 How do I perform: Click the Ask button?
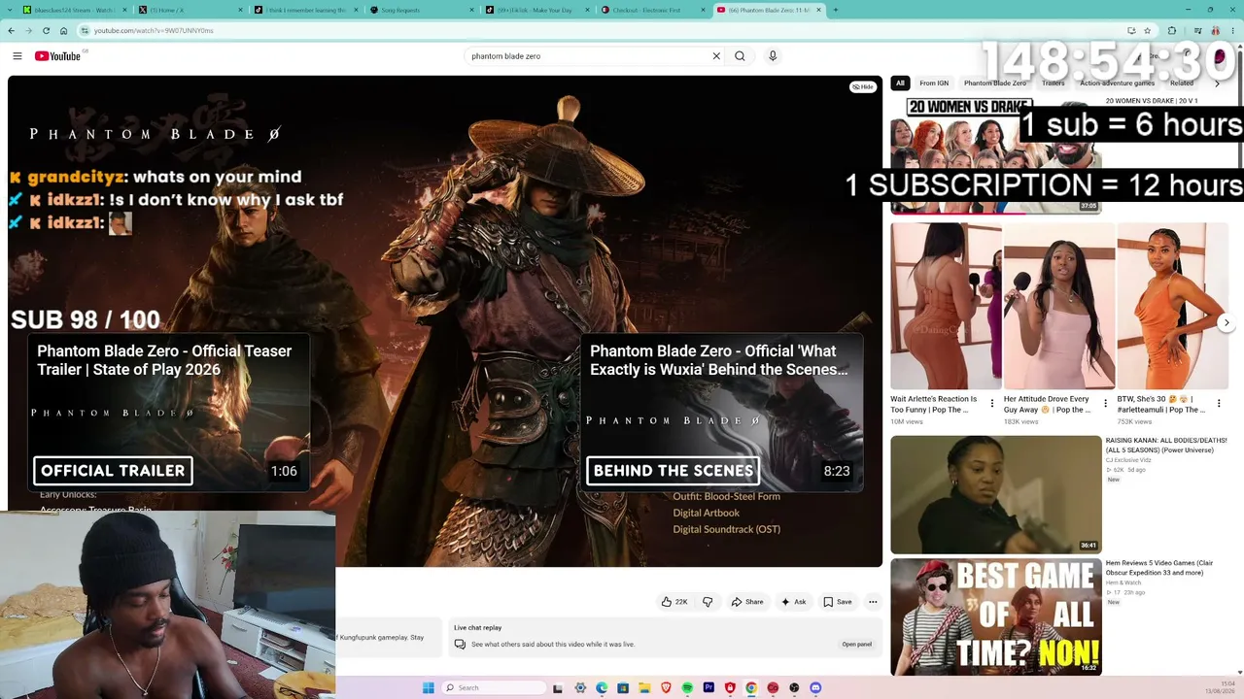794,602
